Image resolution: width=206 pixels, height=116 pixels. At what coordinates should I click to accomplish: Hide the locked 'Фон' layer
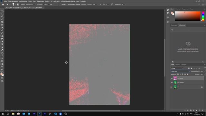pos(172,87)
